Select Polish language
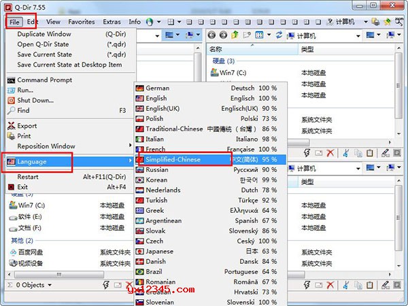 [210, 118]
